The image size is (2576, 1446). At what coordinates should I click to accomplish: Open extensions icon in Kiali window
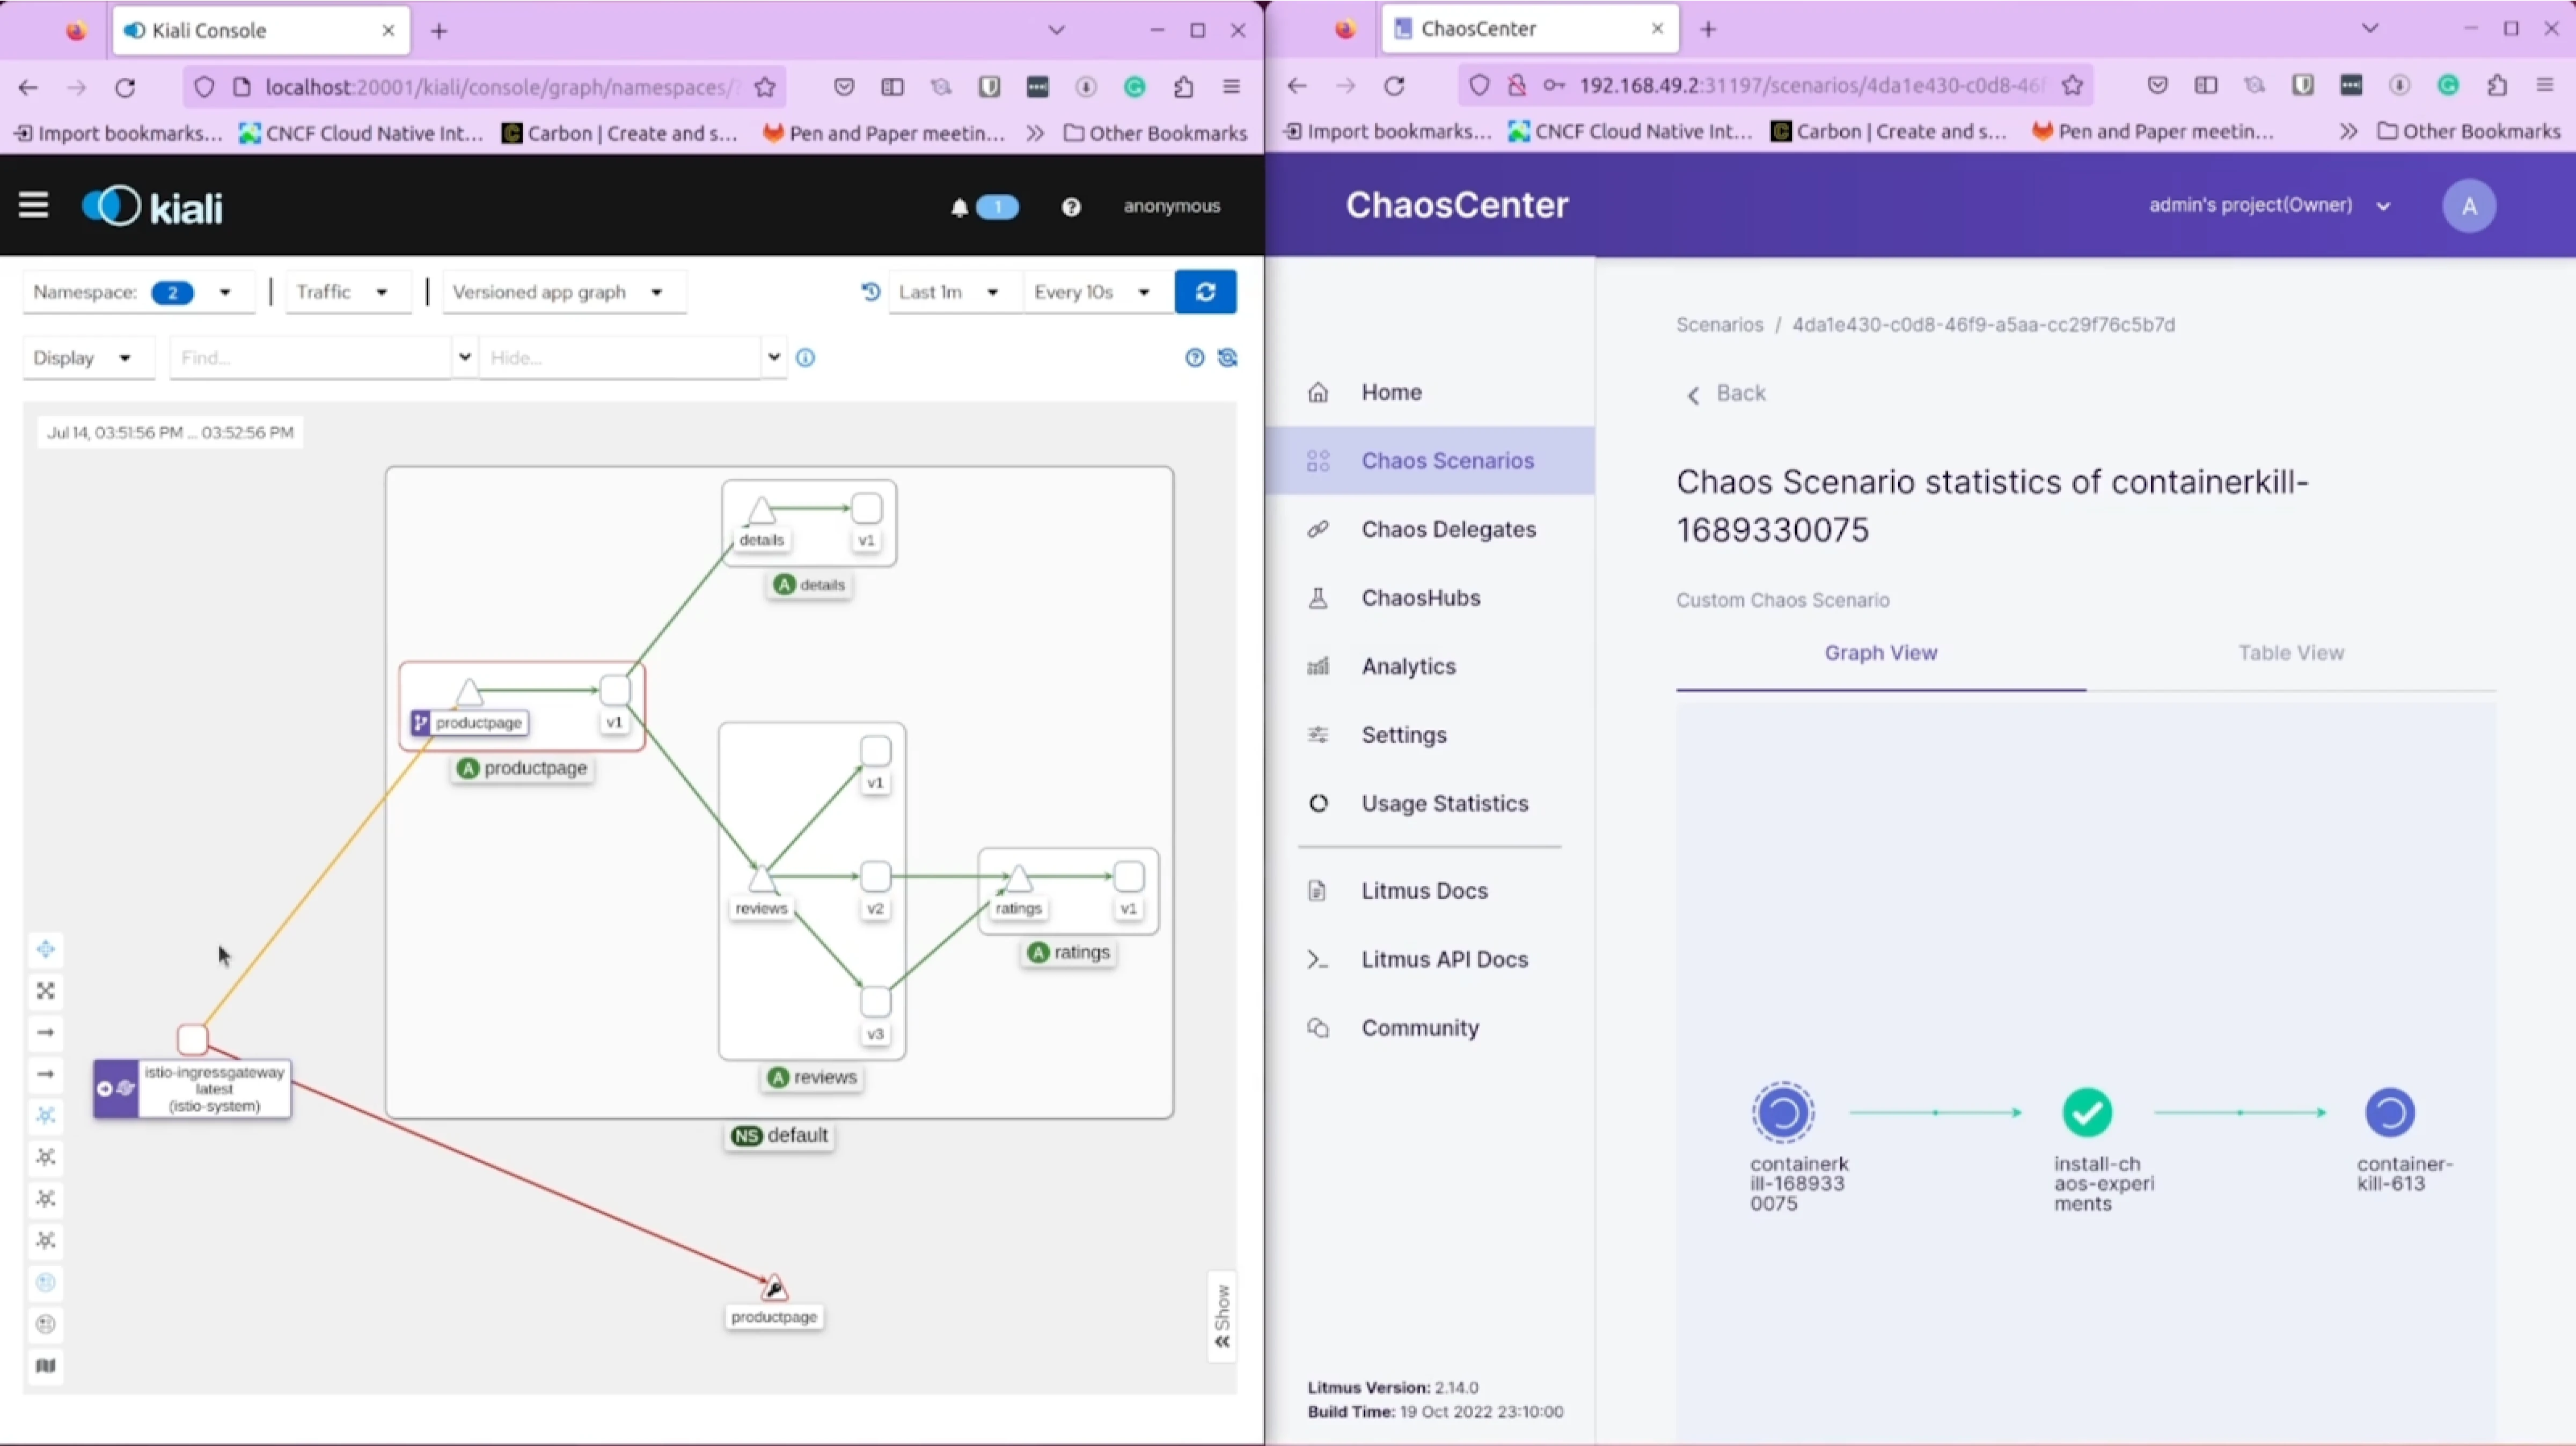(1183, 88)
